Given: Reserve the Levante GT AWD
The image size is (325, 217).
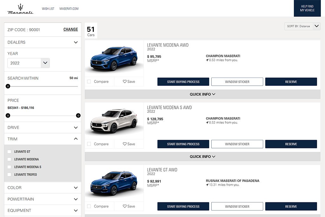Looking at the screenshot, I should click(291, 207).
